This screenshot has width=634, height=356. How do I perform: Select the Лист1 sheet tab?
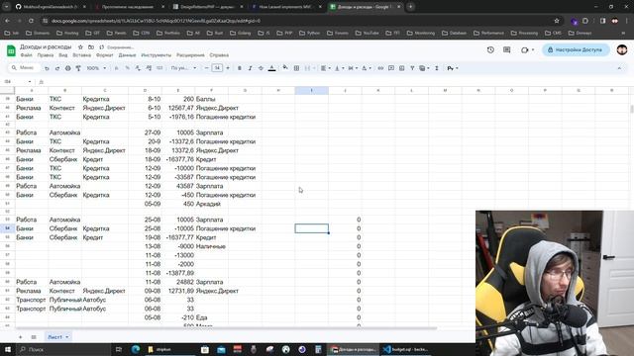point(57,337)
